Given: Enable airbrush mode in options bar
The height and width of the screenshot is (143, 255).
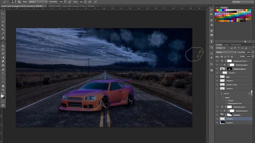Looking at the screenshot, I should click(90, 2).
